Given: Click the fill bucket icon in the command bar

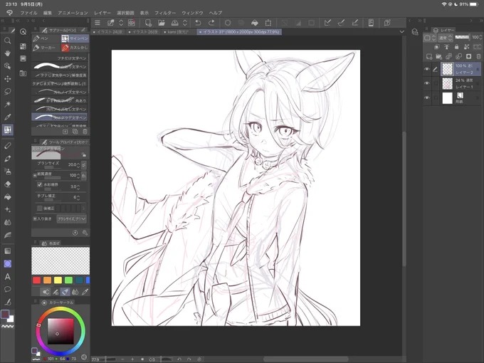Looking at the screenshot, I should [x=255, y=23].
